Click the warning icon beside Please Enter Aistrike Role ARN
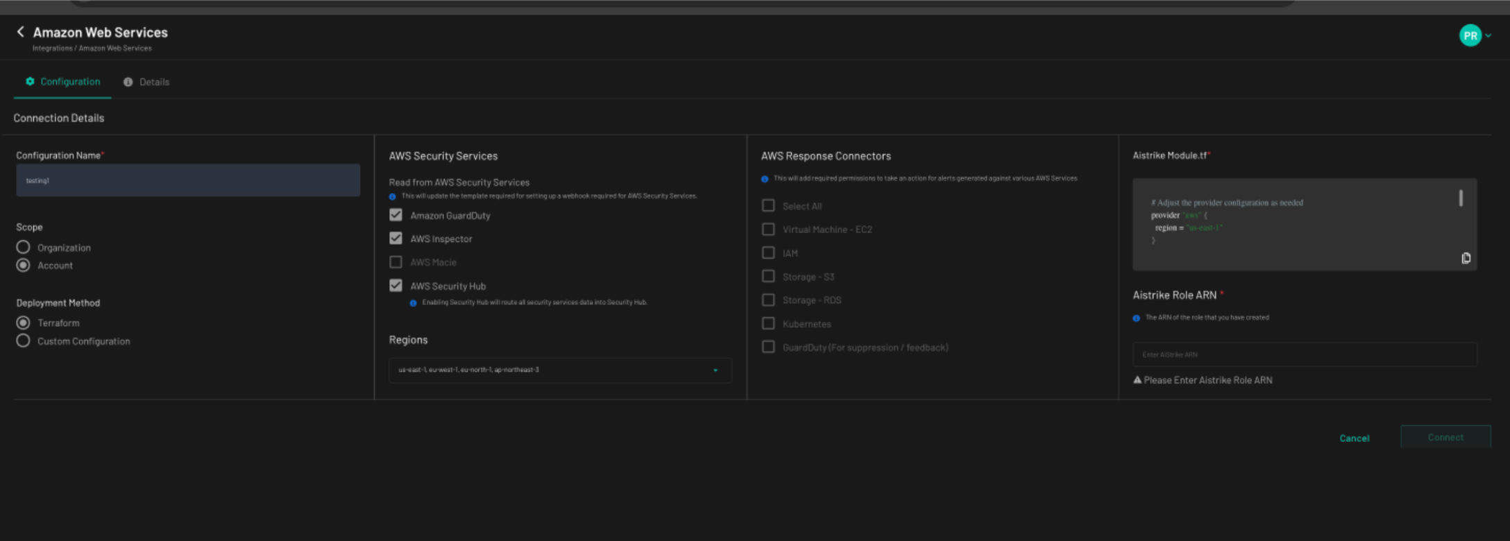The height and width of the screenshot is (541, 1510). (x=1137, y=380)
